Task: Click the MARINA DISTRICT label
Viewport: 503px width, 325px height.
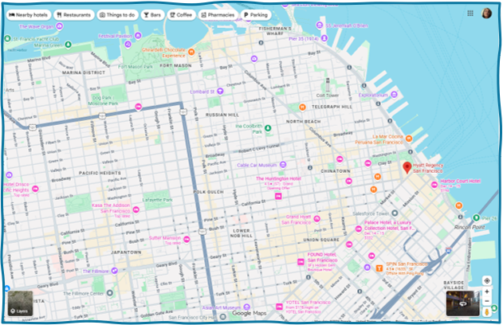Action: coord(84,72)
